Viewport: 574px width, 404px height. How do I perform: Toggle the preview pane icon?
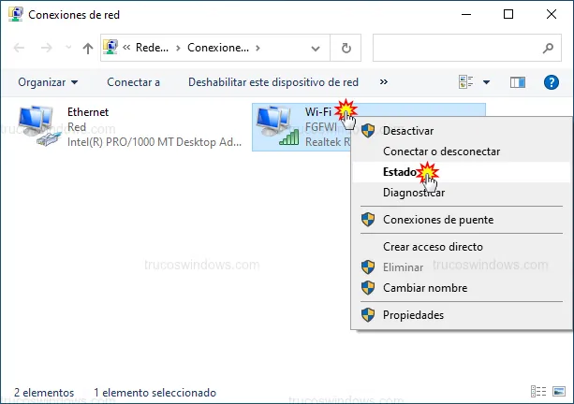coord(518,82)
